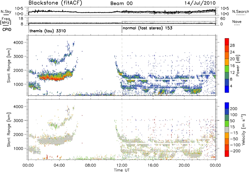The image size is (249, 172).
Task: Pick the top blue Velocity segment above 200
Action: pyautogui.click(x=227, y=106)
